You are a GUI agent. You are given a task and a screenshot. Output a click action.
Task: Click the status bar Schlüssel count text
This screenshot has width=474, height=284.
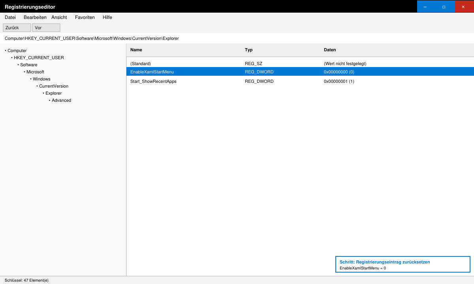point(26,280)
